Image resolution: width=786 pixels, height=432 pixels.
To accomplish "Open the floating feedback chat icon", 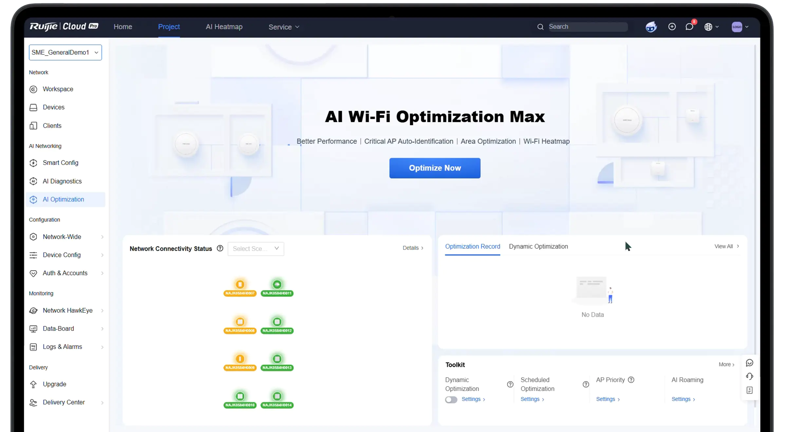I will [x=749, y=363].
